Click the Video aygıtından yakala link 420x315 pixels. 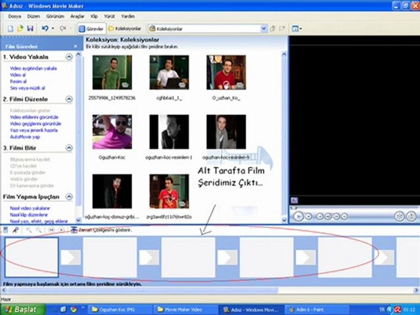(33, 68)
